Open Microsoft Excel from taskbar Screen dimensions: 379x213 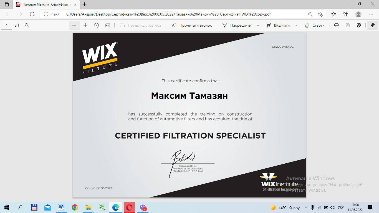[102, 207]
